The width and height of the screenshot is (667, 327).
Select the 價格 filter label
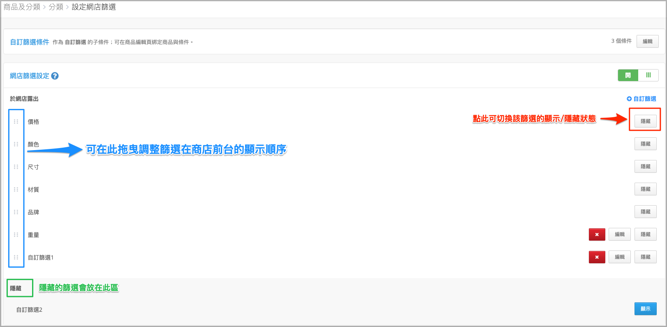click(x=33, y=122)
